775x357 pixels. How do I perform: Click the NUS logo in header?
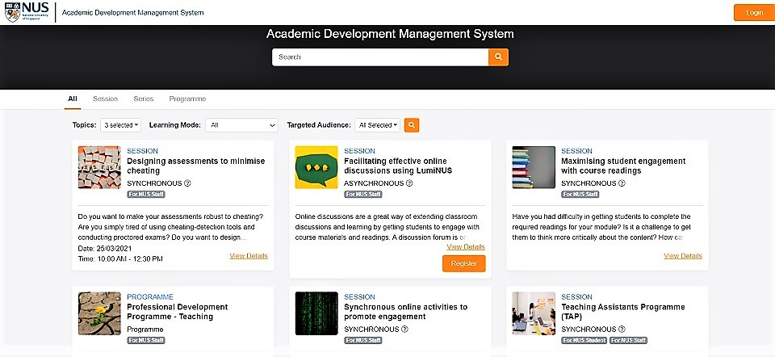(x=27, y=12)
